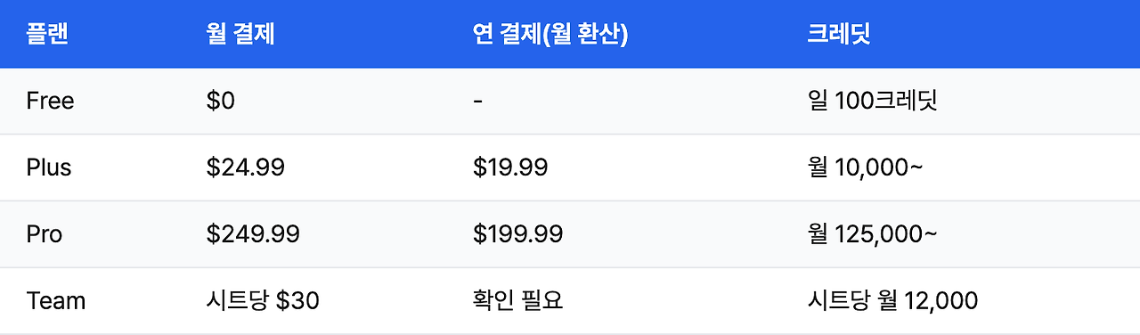Select the Team plan name
Image resolution: width=1140 pixels, height=335 pixels.
pyautogui.click(x=56, y=301)
